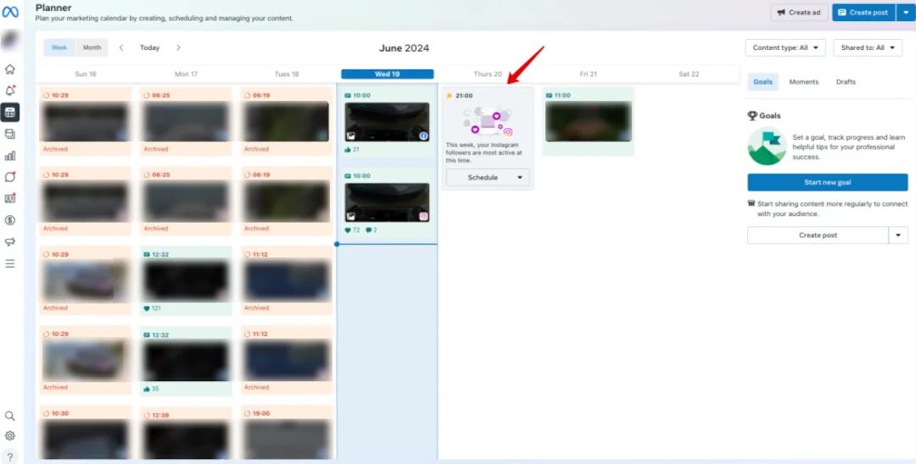Open the Notifications bell icon
Image resolution: width=916 pixels, height=464 pixels.
point(10,91)
